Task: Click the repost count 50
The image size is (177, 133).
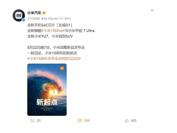Action: 38,120
